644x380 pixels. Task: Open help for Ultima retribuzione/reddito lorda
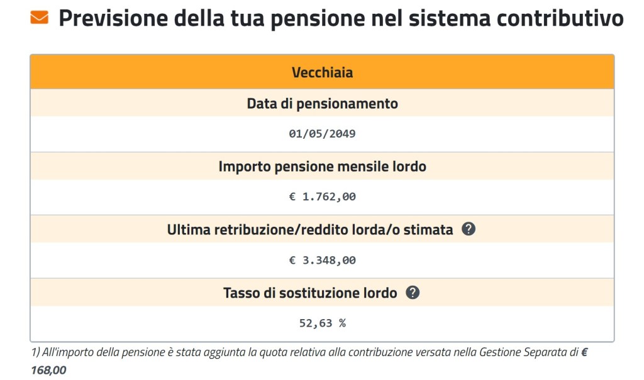(x=468, y=229)
